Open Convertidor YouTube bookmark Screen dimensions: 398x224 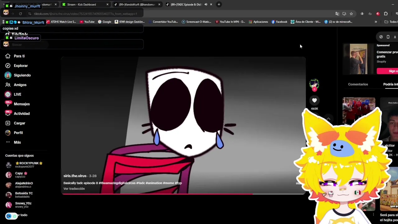click(163, 22)
